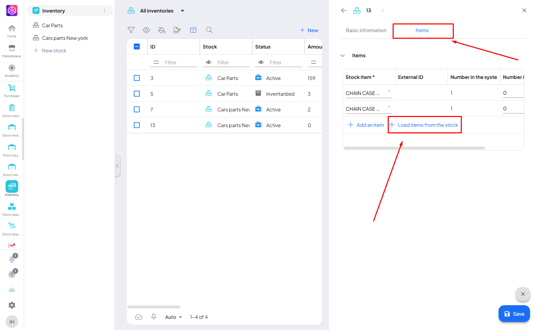This screenshot has width=537, height=330.
Task: Open Marketplace from the left sidebar
Action: click(x=12, y=51)
